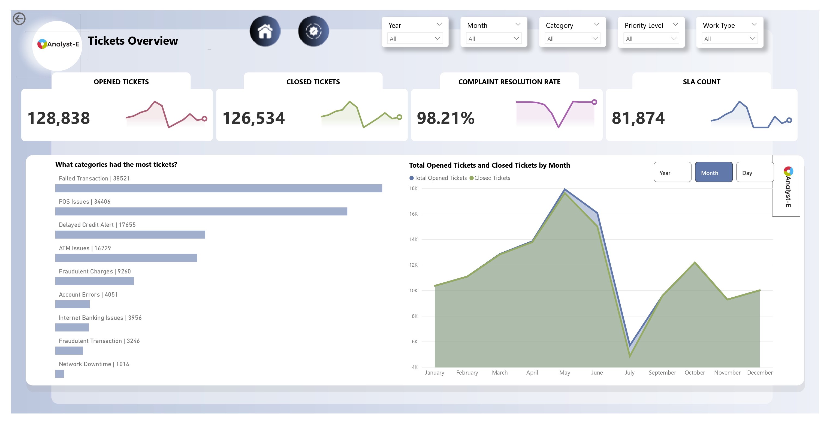Select the Month granularity button

pyautogui.click(x=713, y=172)
